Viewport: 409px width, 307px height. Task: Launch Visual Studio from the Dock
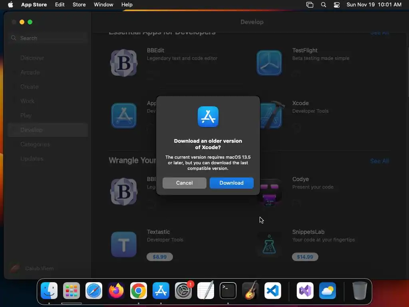coord(305,291)
